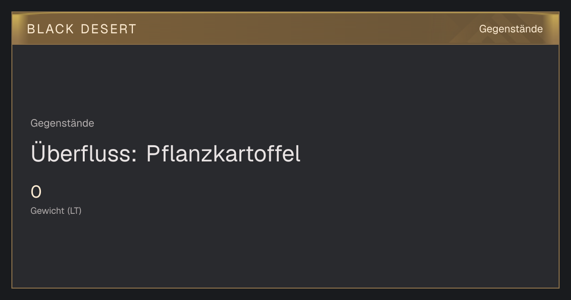571x300 pixels.
Task: Click the word DESERT in the logo
Action: click(x=108, y=29)
